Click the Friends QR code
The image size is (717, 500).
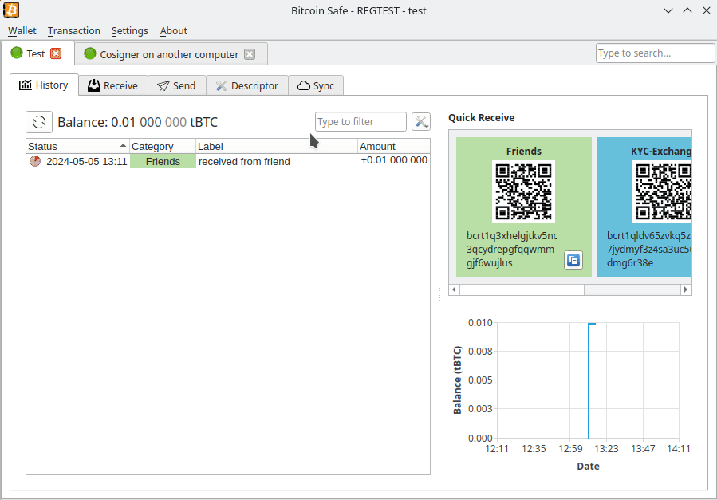[523, 191]
